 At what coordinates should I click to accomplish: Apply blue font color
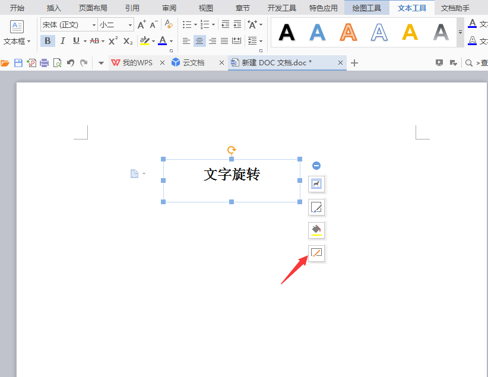(x=163, y=41)
